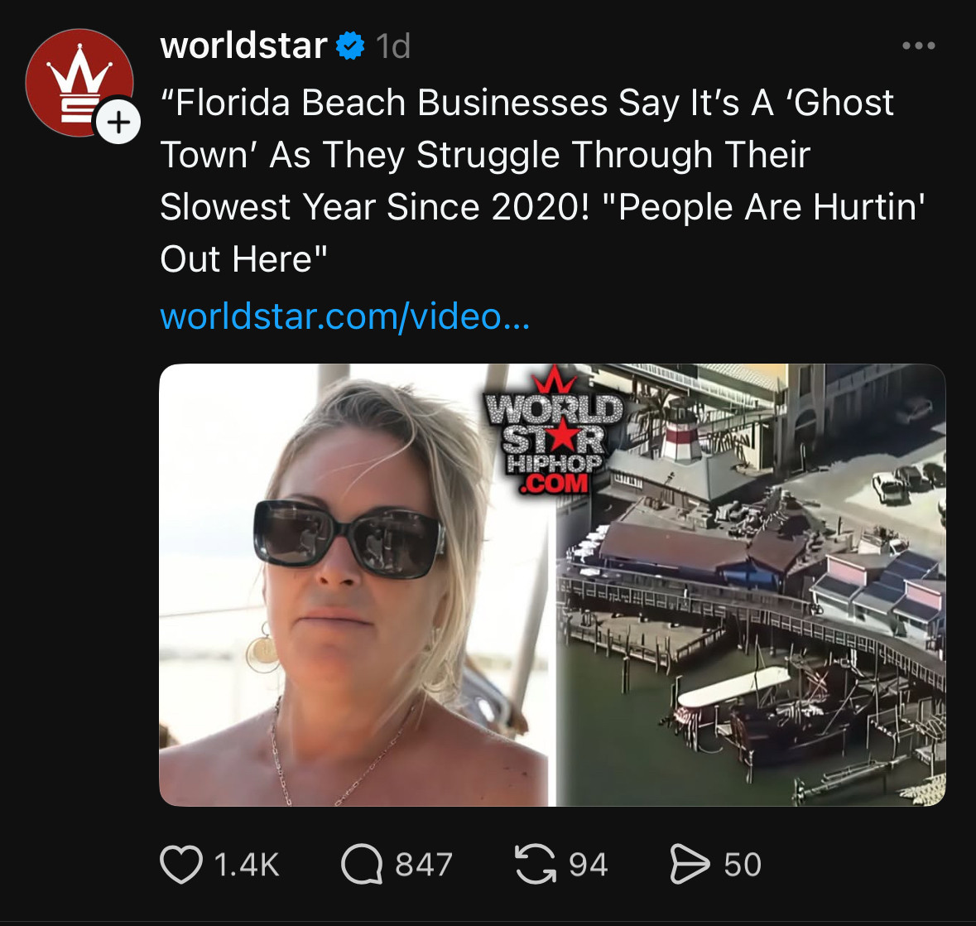Open the aerial pier view thumbnail
The height and width of the screenshot is (926, 976).
pyautogui.click(x=751, y=585)
